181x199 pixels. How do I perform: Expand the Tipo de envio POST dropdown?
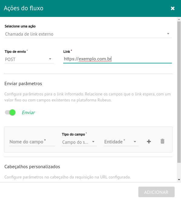(29, 59)
